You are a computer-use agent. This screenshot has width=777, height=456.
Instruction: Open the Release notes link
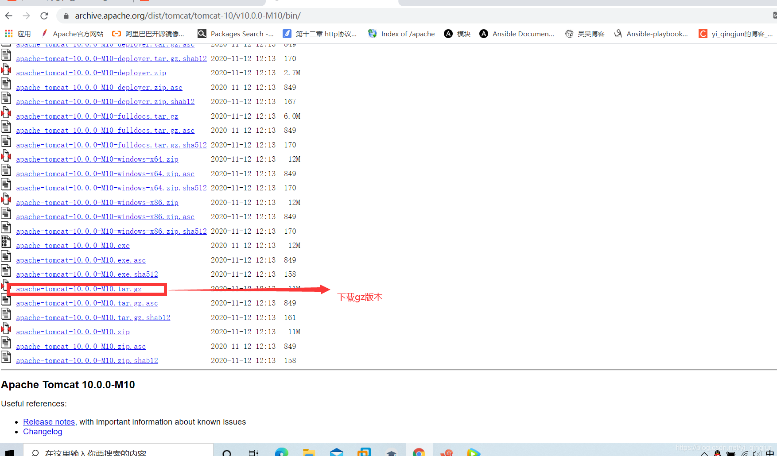pos(49,422)
